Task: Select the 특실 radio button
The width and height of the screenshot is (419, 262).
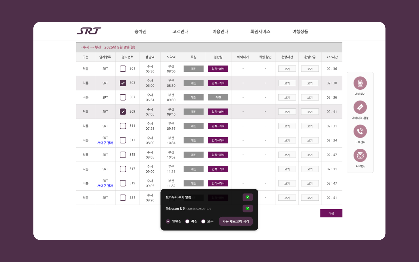Action: tap(187, 221)
